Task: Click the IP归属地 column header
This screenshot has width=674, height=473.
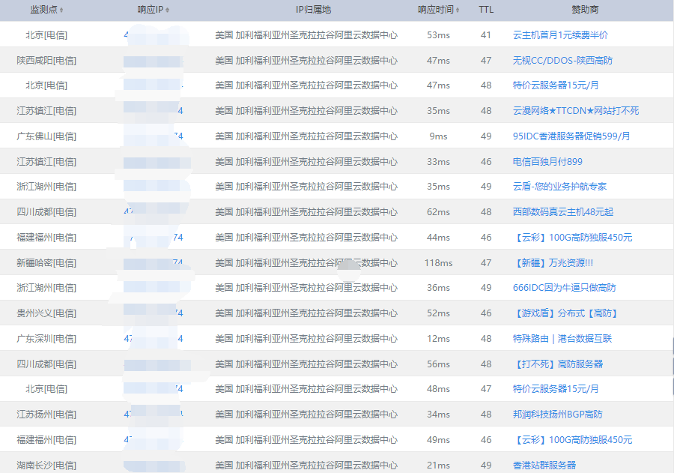Action: tap(313, 10)
